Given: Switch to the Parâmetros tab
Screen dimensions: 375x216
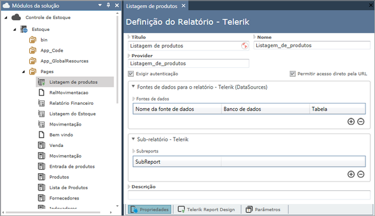Looking at the screenshot, I should pyautogui.click(x=263, y=209).
